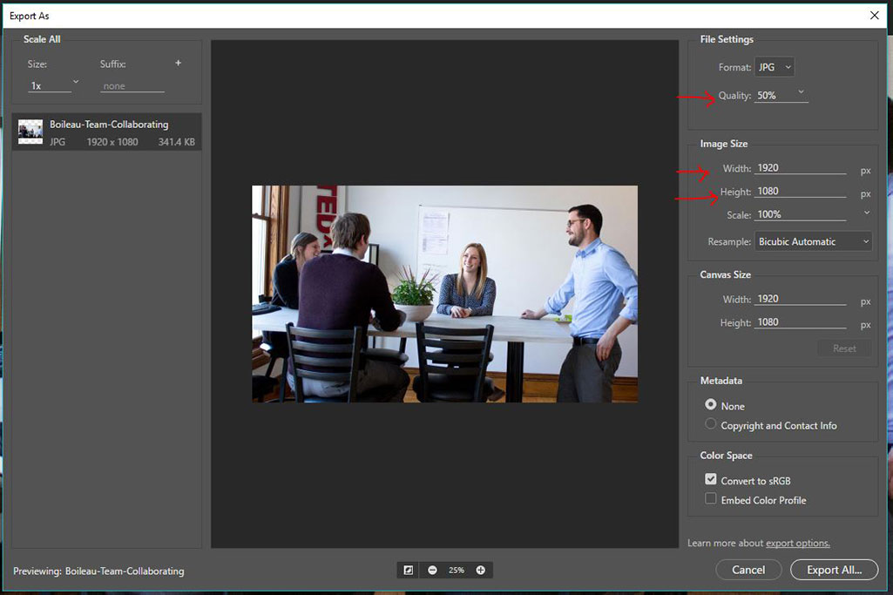Uncheck Convert to sRGB
The width and height of the screenshot is (893, 595).
pos(711,479)
